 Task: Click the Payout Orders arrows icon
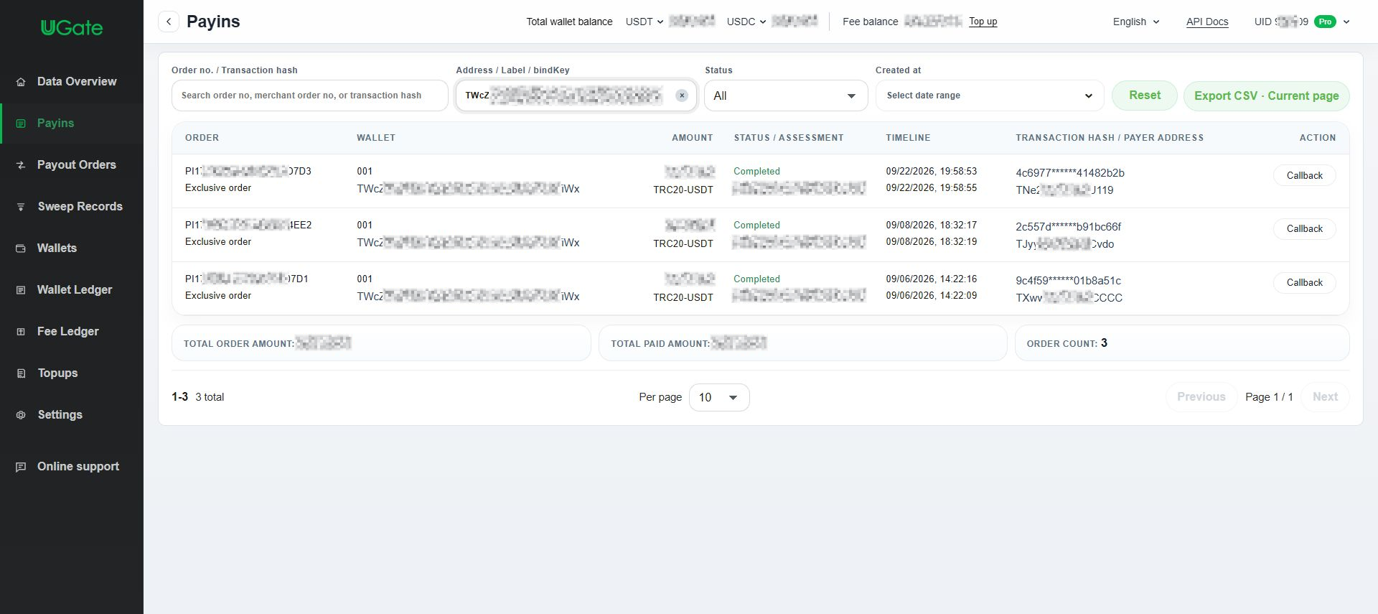(x=21, y=165)
